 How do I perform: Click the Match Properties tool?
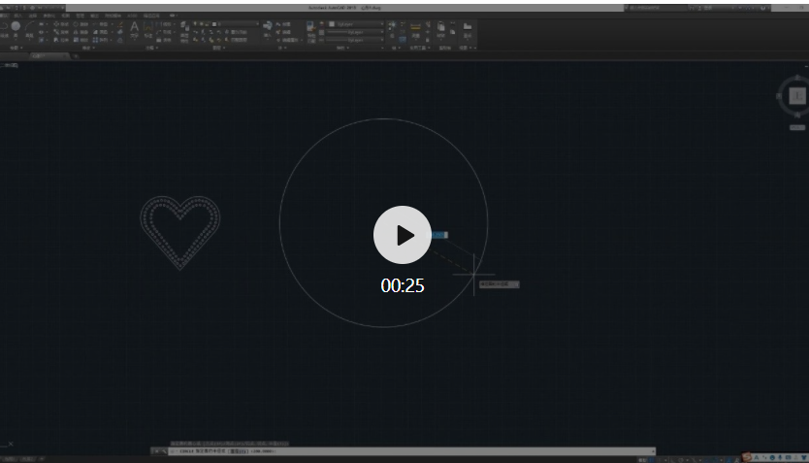(x=311, y=32)
